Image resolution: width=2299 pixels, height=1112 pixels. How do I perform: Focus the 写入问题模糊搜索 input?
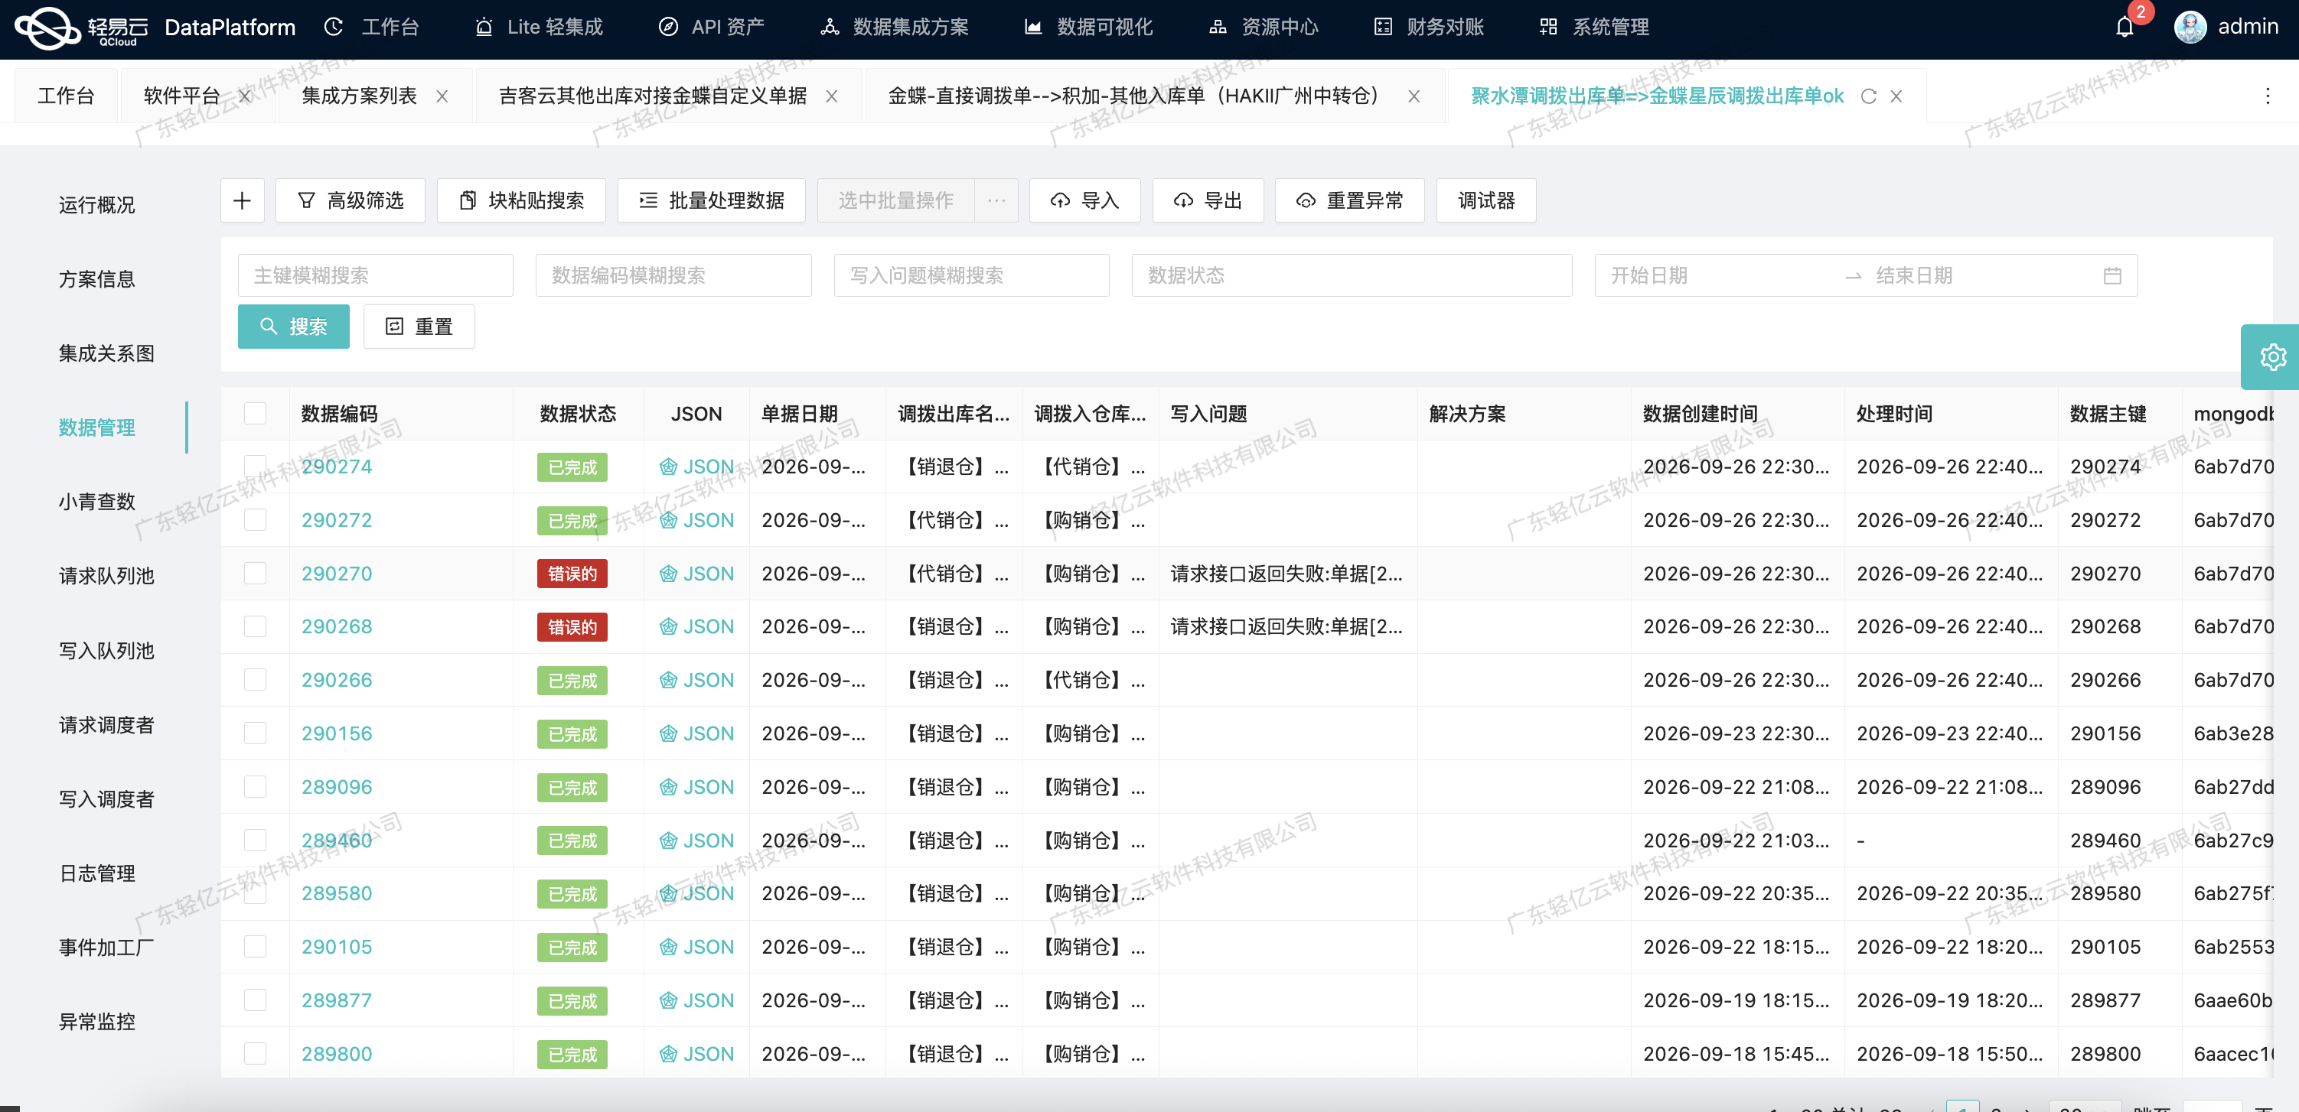pyautogui.click(x=971, y=275)
